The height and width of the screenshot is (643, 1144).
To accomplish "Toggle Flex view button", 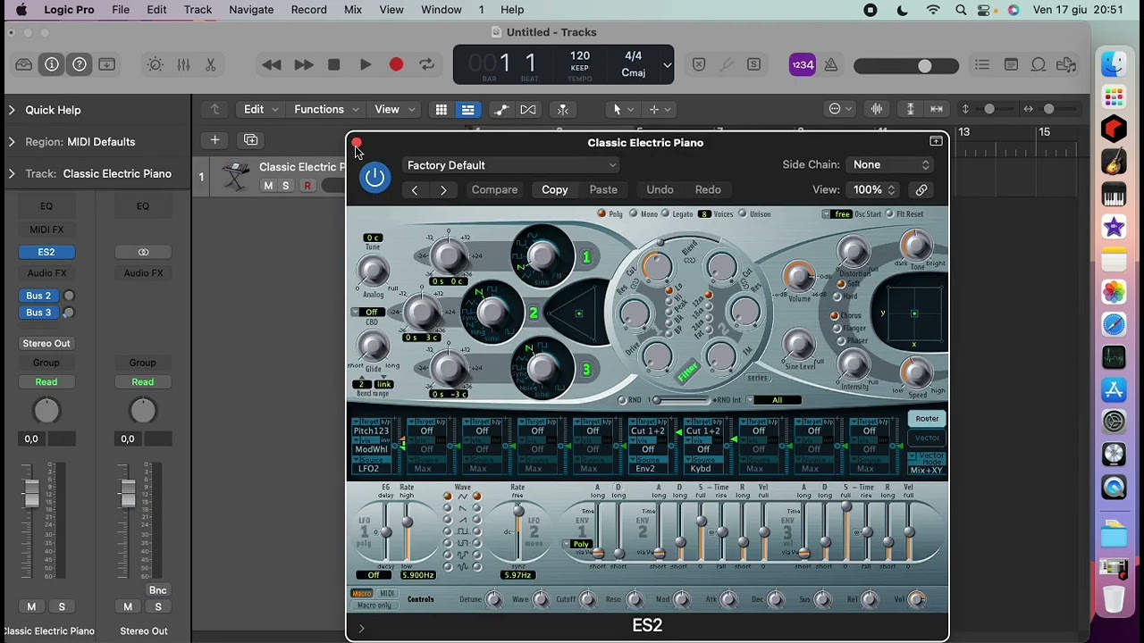I will (x=528, y=109).
